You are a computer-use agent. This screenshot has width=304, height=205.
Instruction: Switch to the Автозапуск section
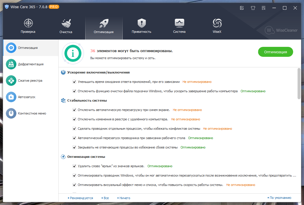click(x=31, y=97)
